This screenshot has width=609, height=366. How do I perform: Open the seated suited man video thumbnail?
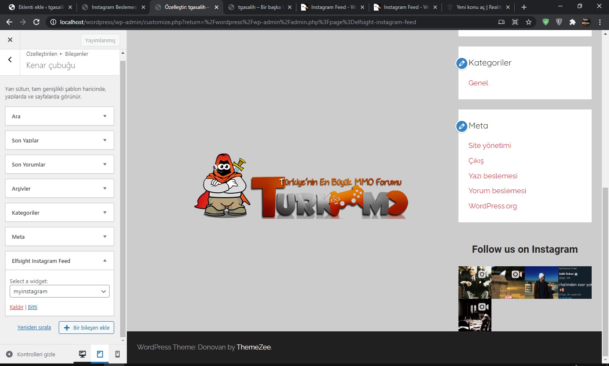pyautogui.click(x=475, y=282)
